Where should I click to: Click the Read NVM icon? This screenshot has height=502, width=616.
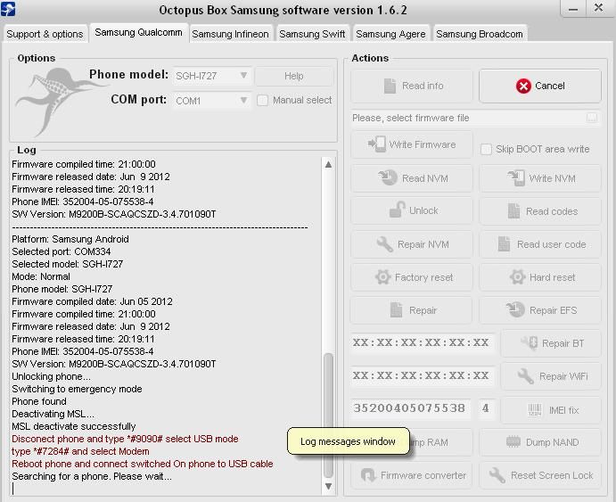click(388, 178)
